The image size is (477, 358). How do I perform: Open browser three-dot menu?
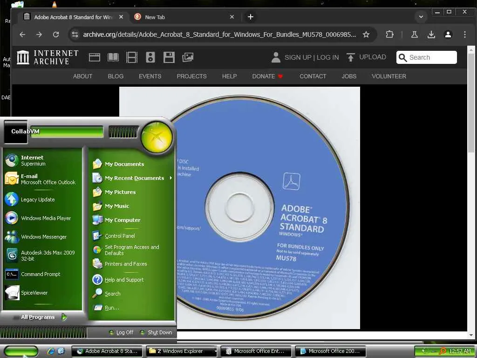[x=465, y=34]
